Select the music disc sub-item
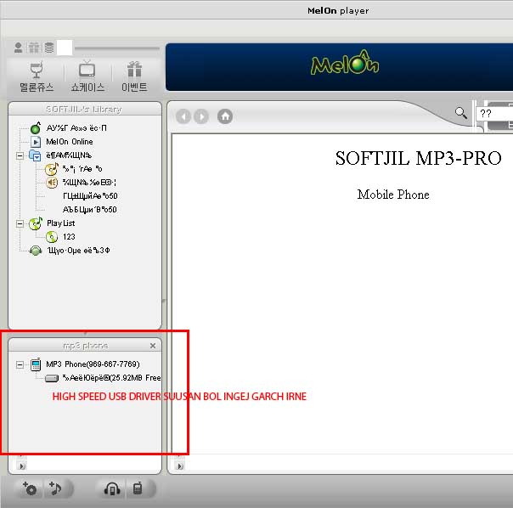Screen dimensions: 513x508 tap(74, 169)
